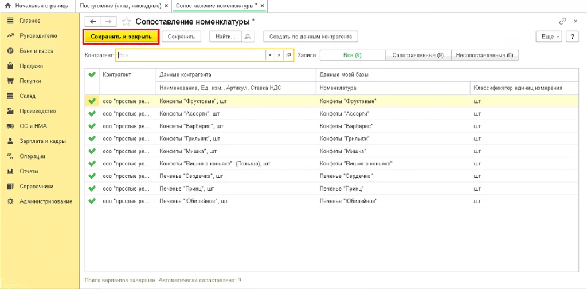
Task: Switch to Начальная страница tab
Action: tap(36, 6)
